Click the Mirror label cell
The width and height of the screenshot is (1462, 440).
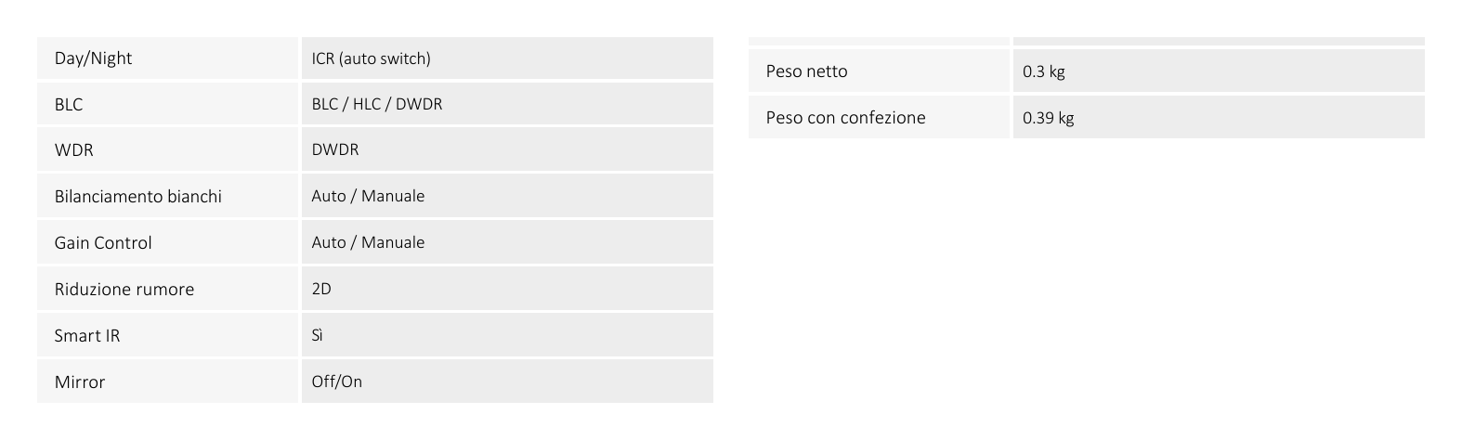[x=168, y=382]
